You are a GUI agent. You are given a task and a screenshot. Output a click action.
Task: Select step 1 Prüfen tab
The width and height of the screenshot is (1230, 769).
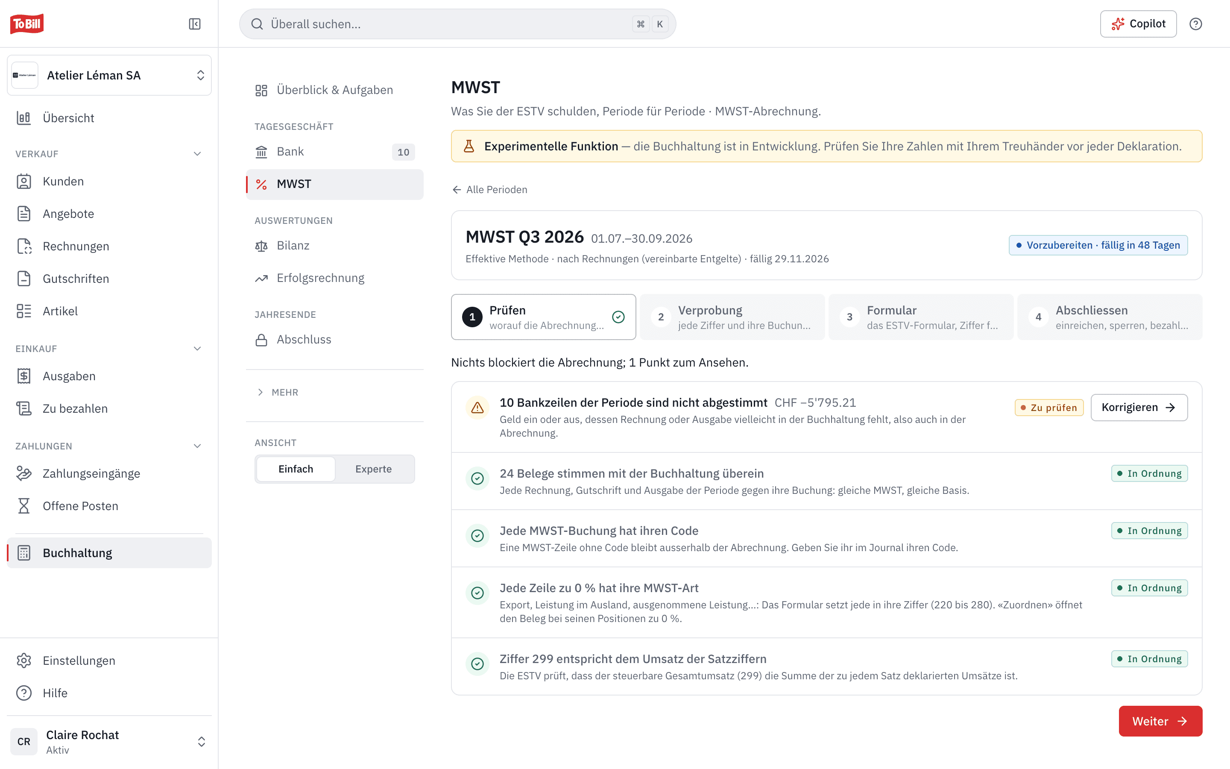543,317
